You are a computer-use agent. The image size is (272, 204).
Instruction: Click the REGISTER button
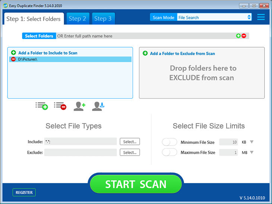(24, 192)
